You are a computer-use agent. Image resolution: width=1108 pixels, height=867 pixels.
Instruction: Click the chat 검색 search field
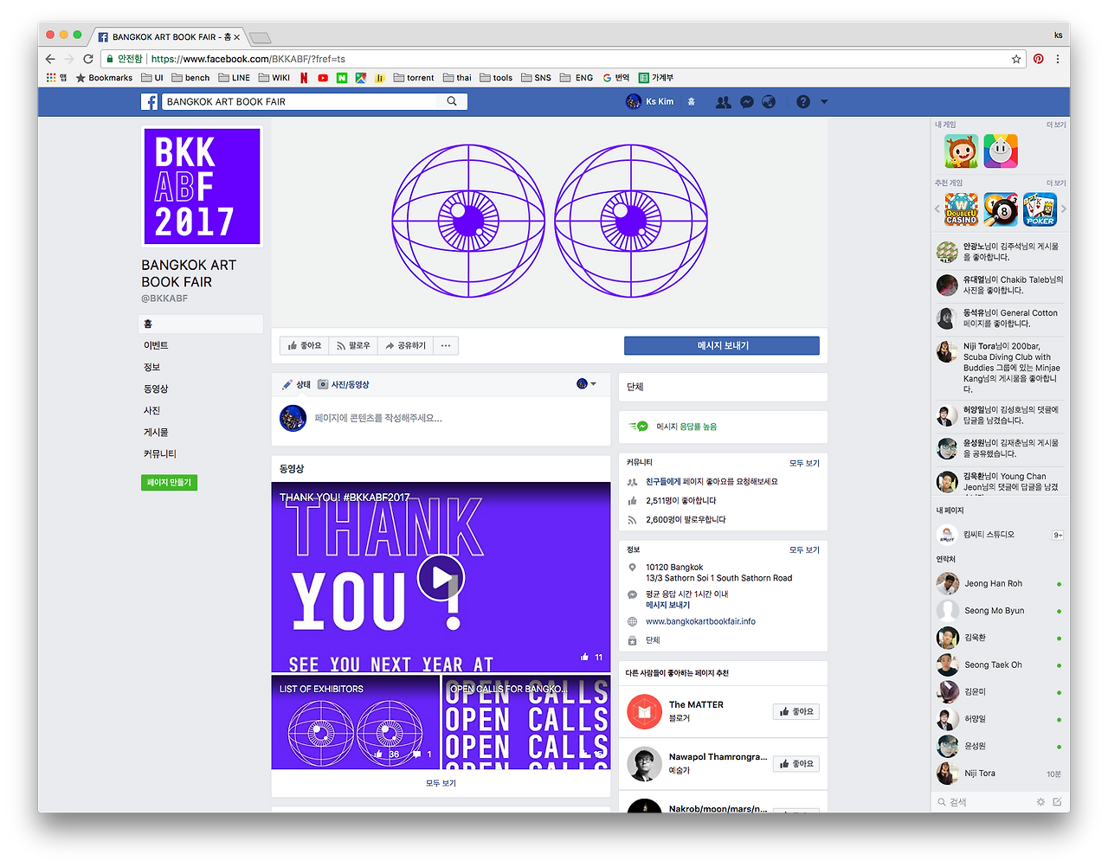point(983,802)
